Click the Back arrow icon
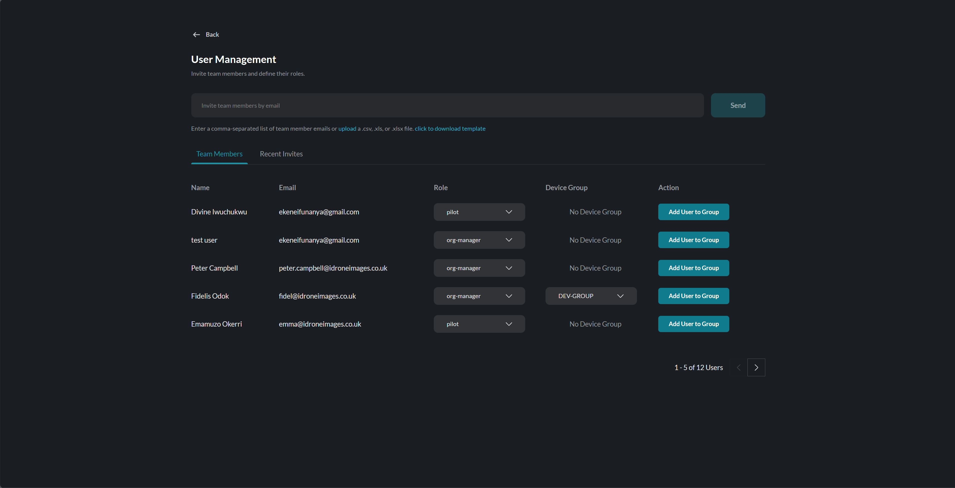 click(196, 34)
